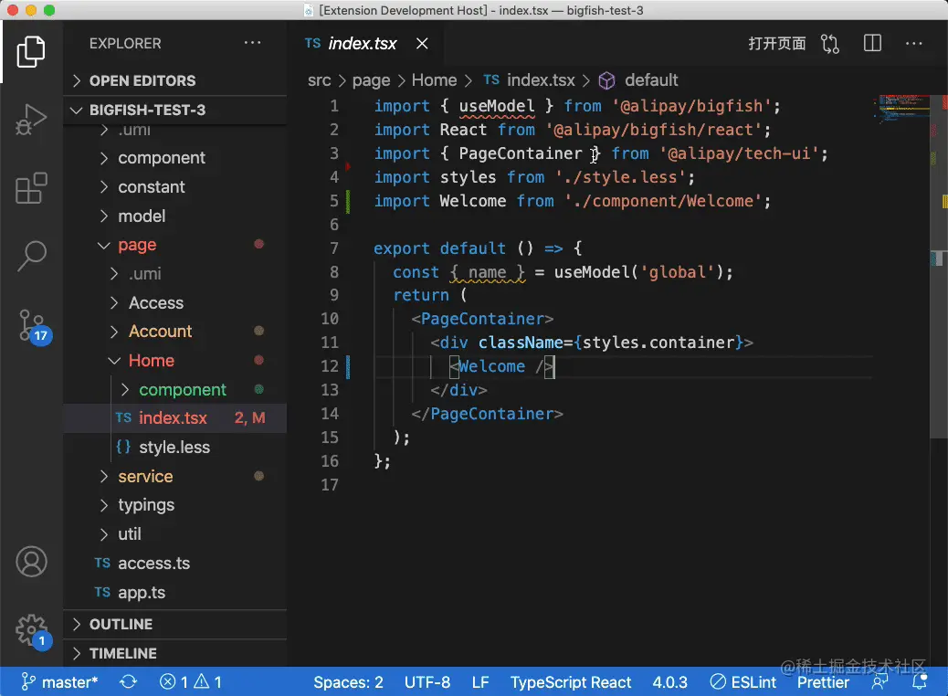Open access.ts in the file tree
948x696 pixels.
click(x=174, y=563)
